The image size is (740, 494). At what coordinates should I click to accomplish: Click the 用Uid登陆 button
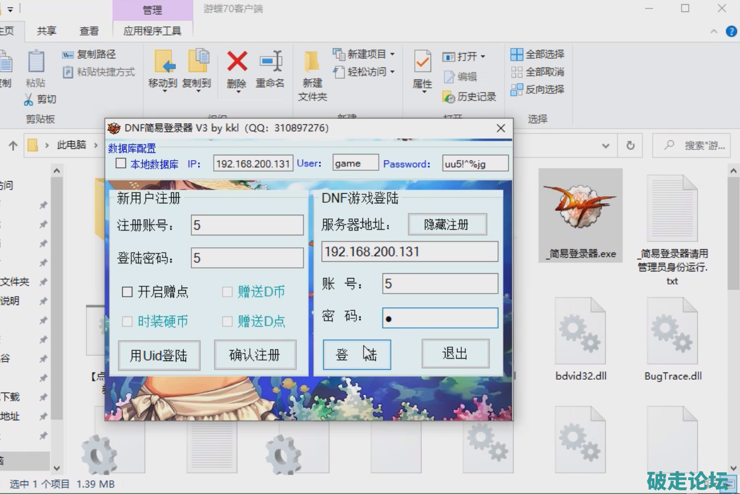(x=158, y=355)
